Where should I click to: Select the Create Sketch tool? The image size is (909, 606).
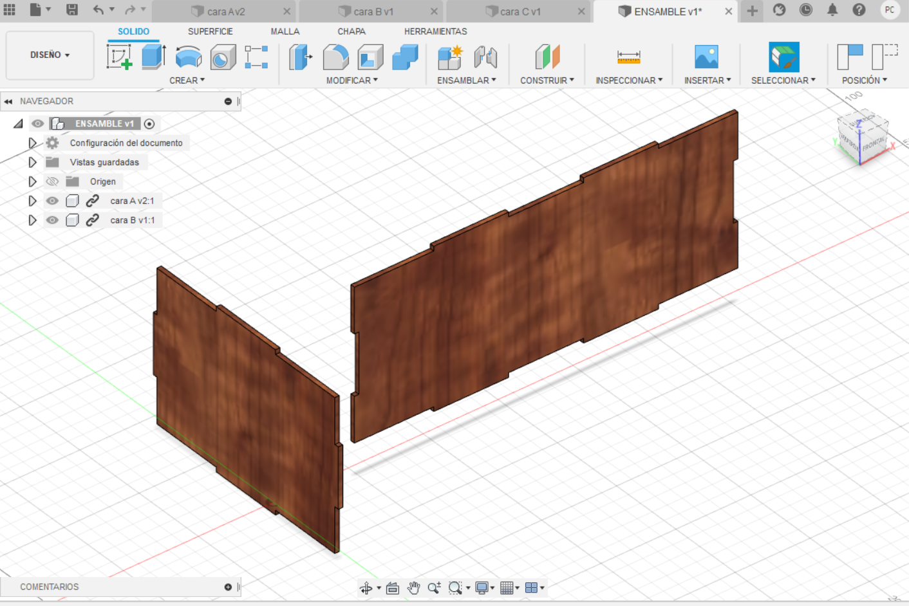(119, 57)
